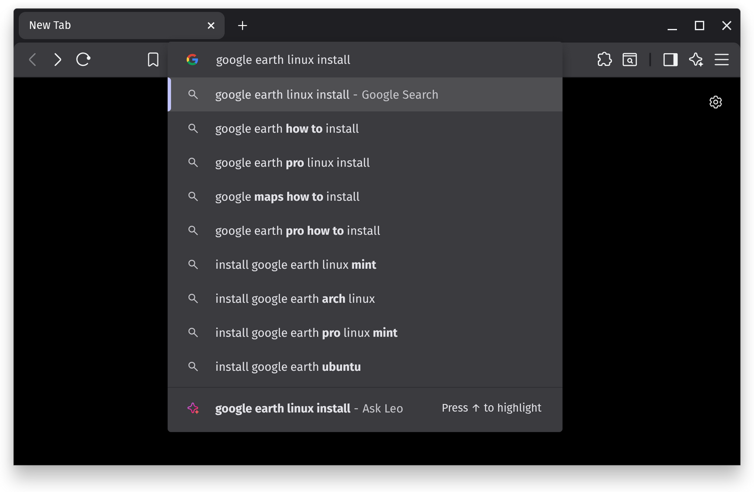Select the 'google maps how to install' suggestion
The width and height of the screenshot is (754, 492).
(x=287, y=196)
